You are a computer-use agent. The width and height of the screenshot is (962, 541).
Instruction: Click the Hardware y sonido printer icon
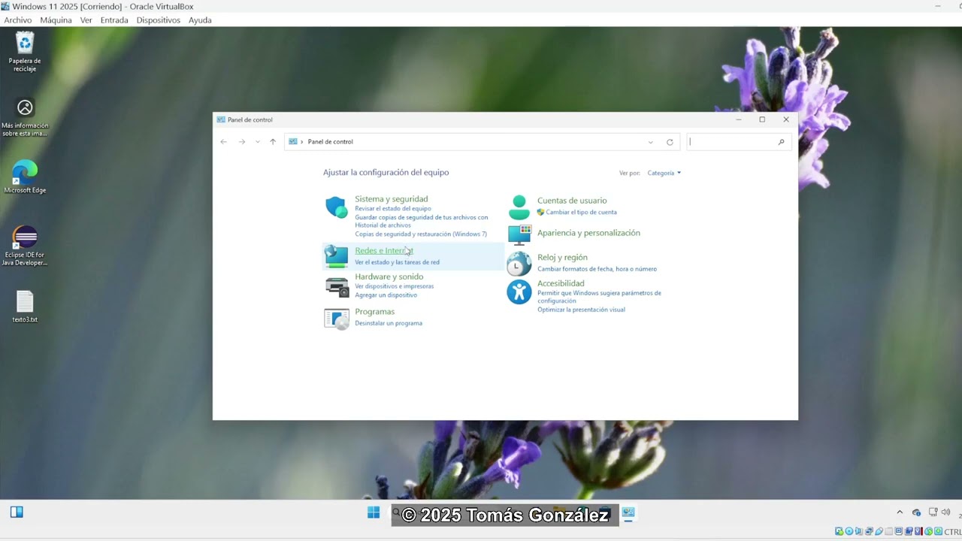point(337,286)
